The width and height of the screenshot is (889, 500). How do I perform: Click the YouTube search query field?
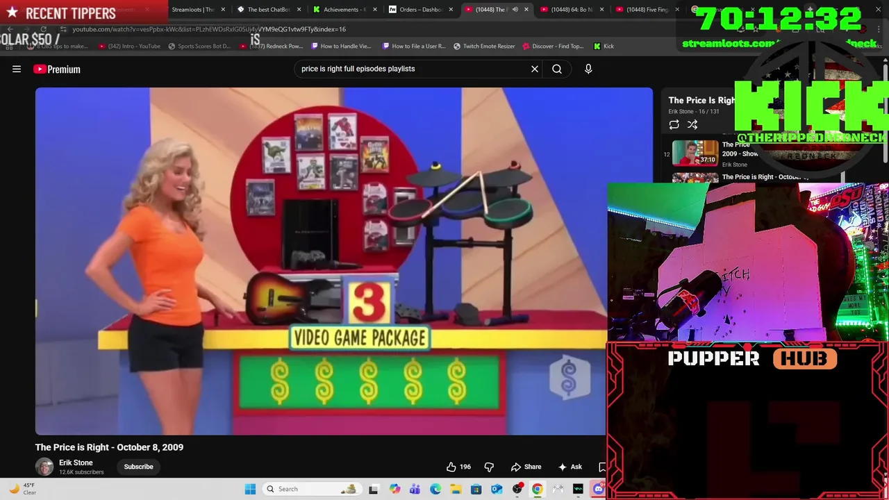tap(413, 69)
